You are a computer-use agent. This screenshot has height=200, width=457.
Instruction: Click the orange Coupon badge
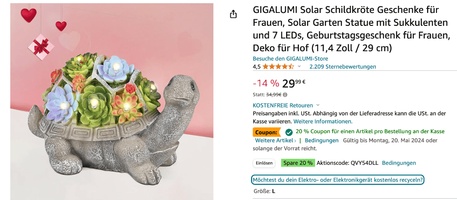(x=266, y=132)
